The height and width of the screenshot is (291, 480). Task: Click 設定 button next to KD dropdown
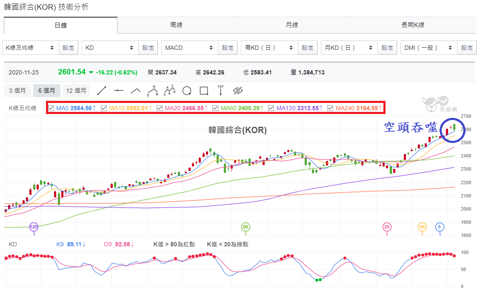coord(148,48)
